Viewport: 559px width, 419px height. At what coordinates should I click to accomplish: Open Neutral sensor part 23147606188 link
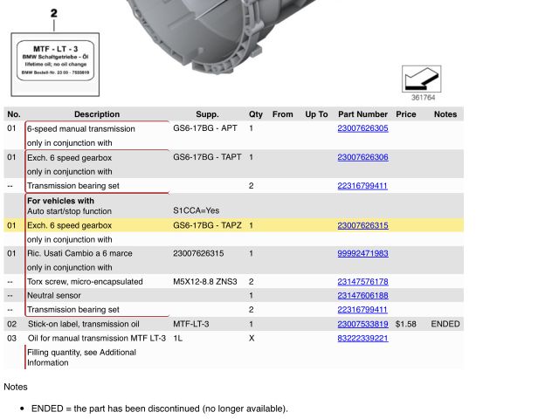pos(362,296)
